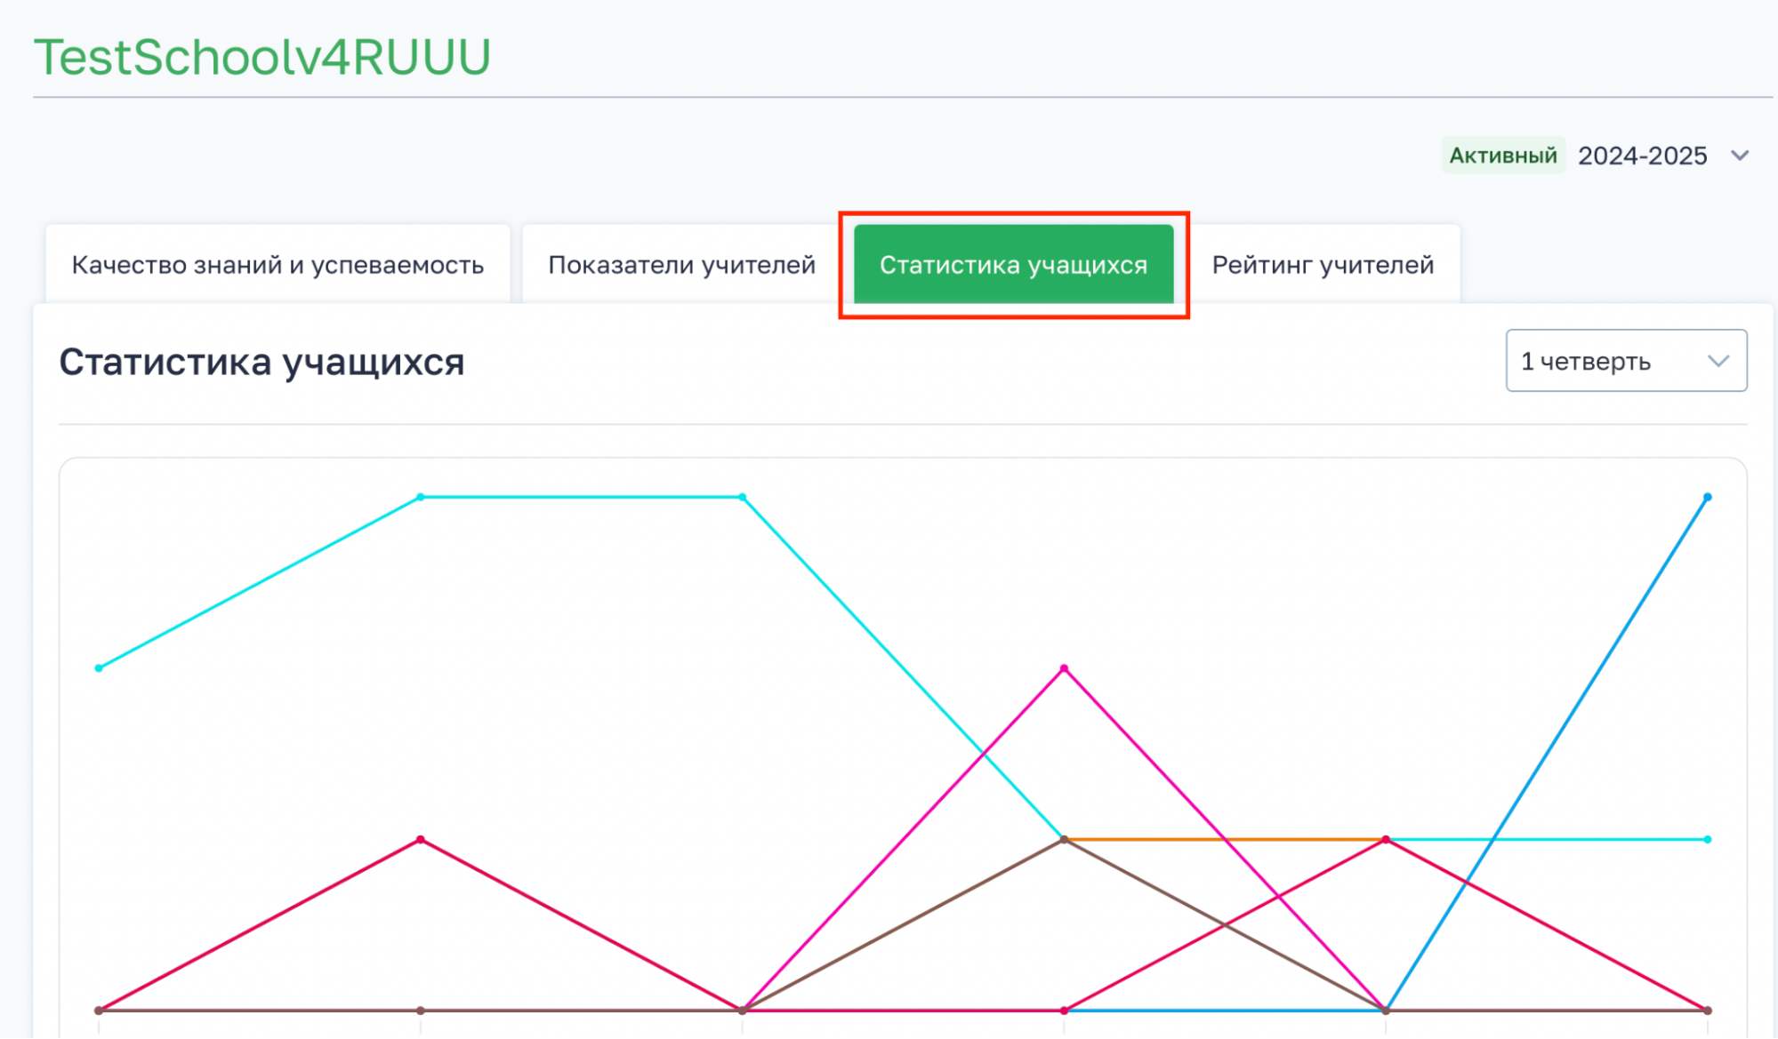Image resolution: width=1778 pixels, height=1039 pixels.
Task: Click the chevron arrow inside the 1 четверть box
Action: [1718, 361]
